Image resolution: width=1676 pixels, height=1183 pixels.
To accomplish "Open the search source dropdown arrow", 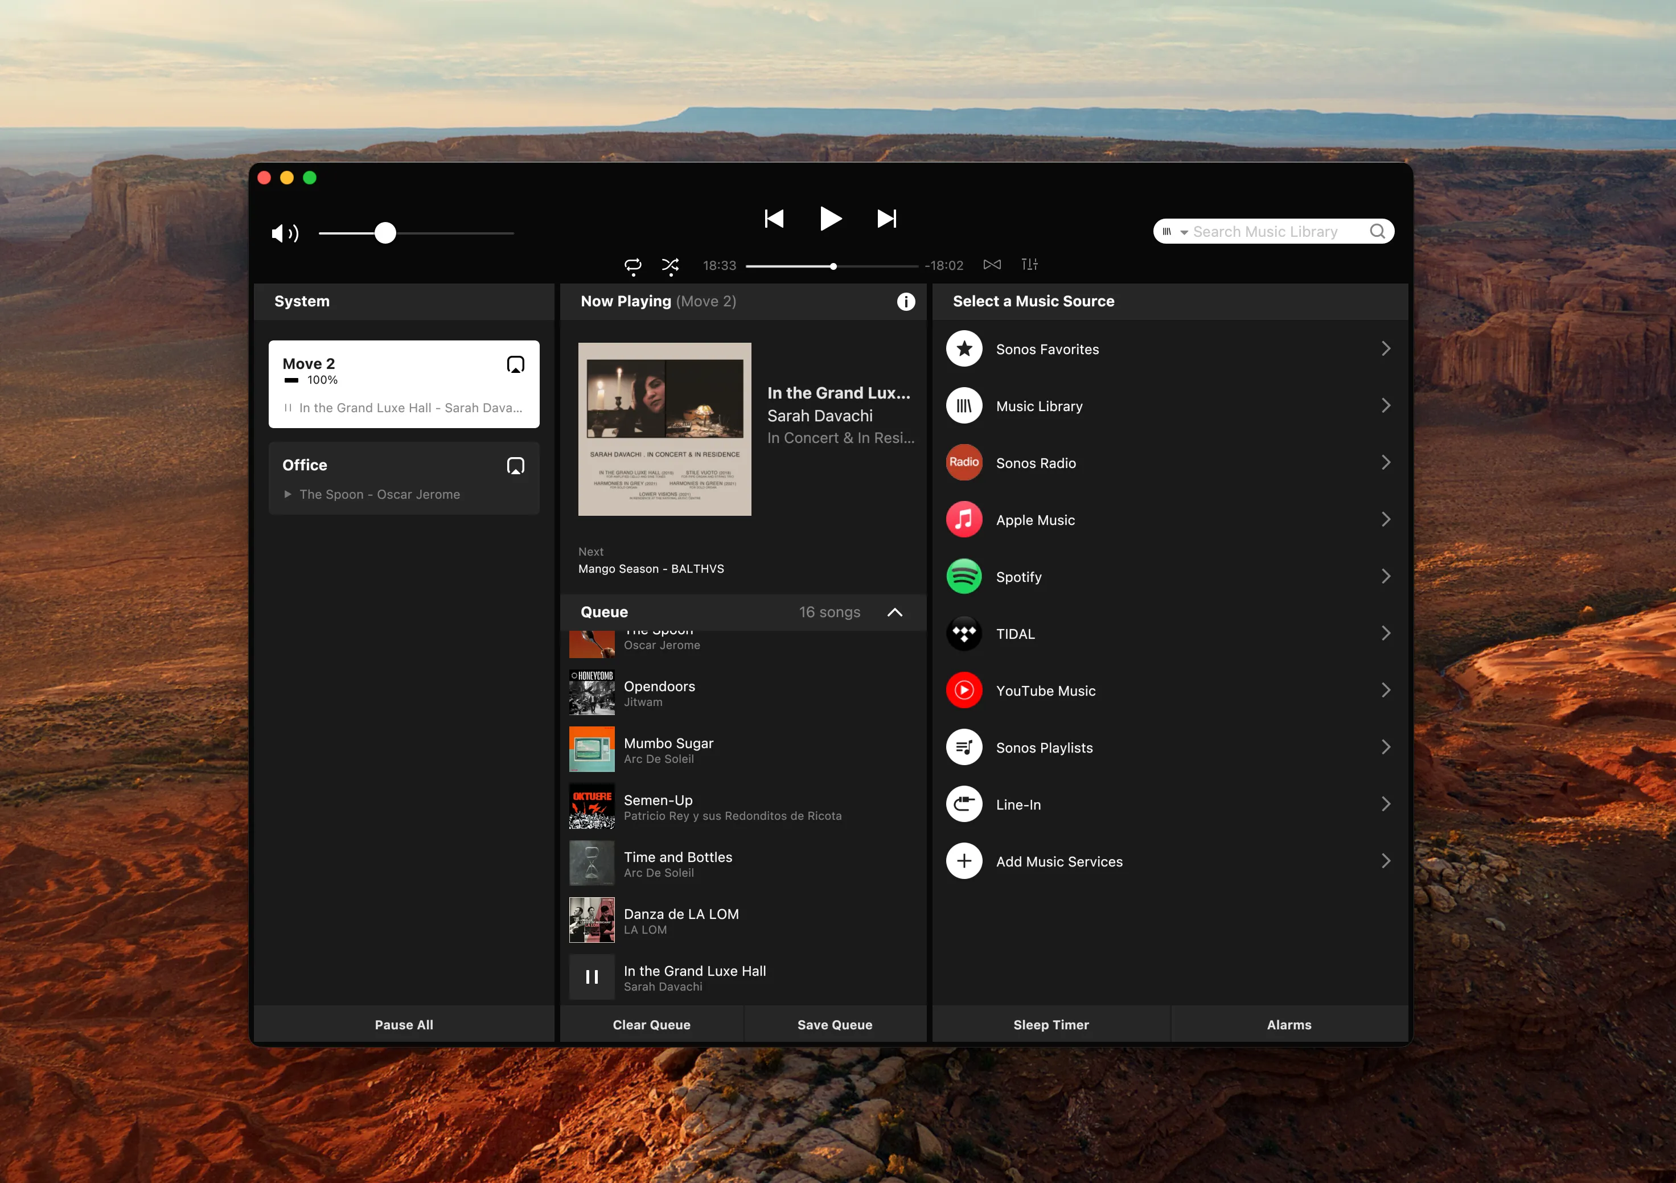I will (x=1184, y=232).
